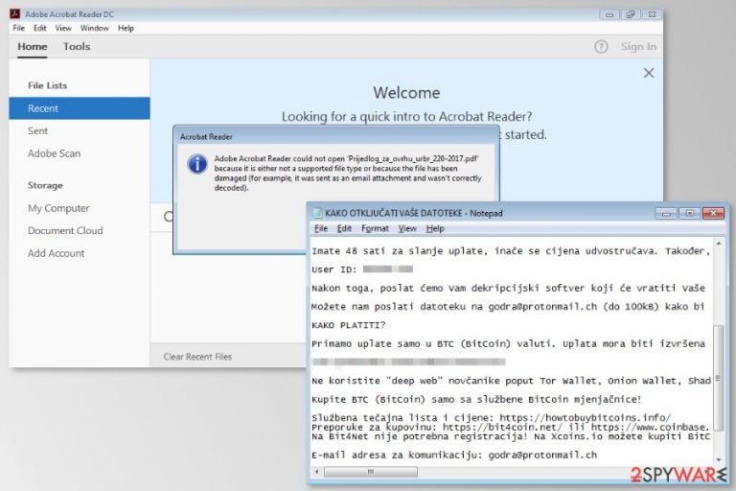Image resolution: width=736 pixels, height=491 pixels.
Task: Switch to the Tools tab
Action: (x=77, y=47)
